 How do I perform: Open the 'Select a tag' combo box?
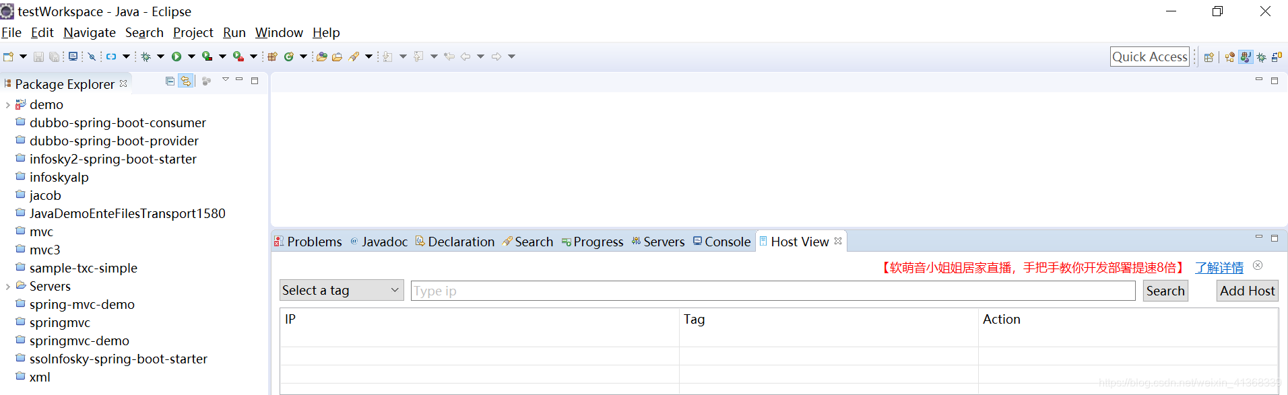(342, 290)
